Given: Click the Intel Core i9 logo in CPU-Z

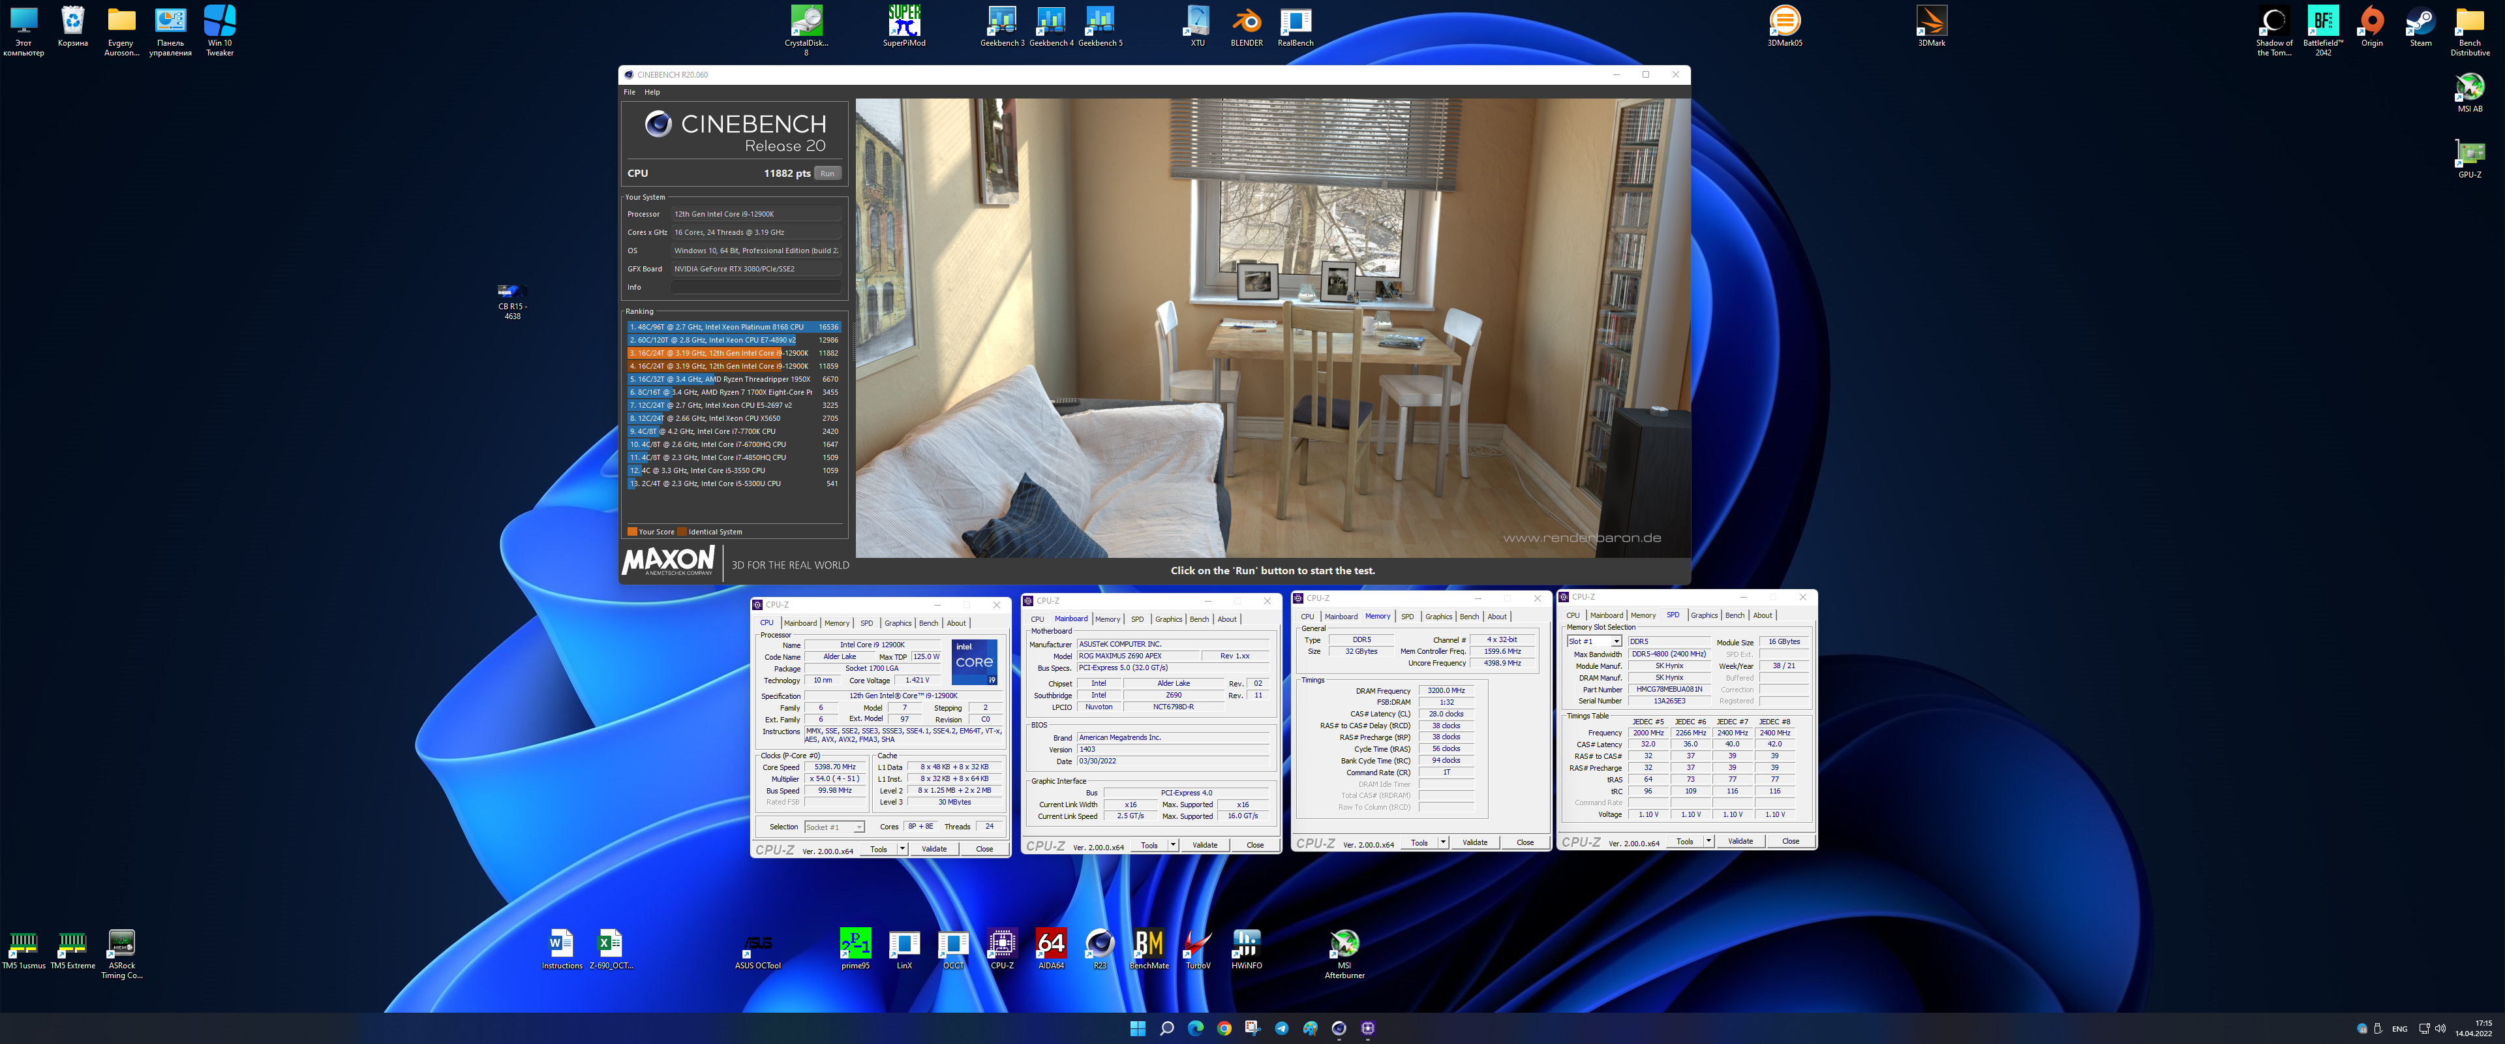Looking at the screenshot, I should (973, 662).
